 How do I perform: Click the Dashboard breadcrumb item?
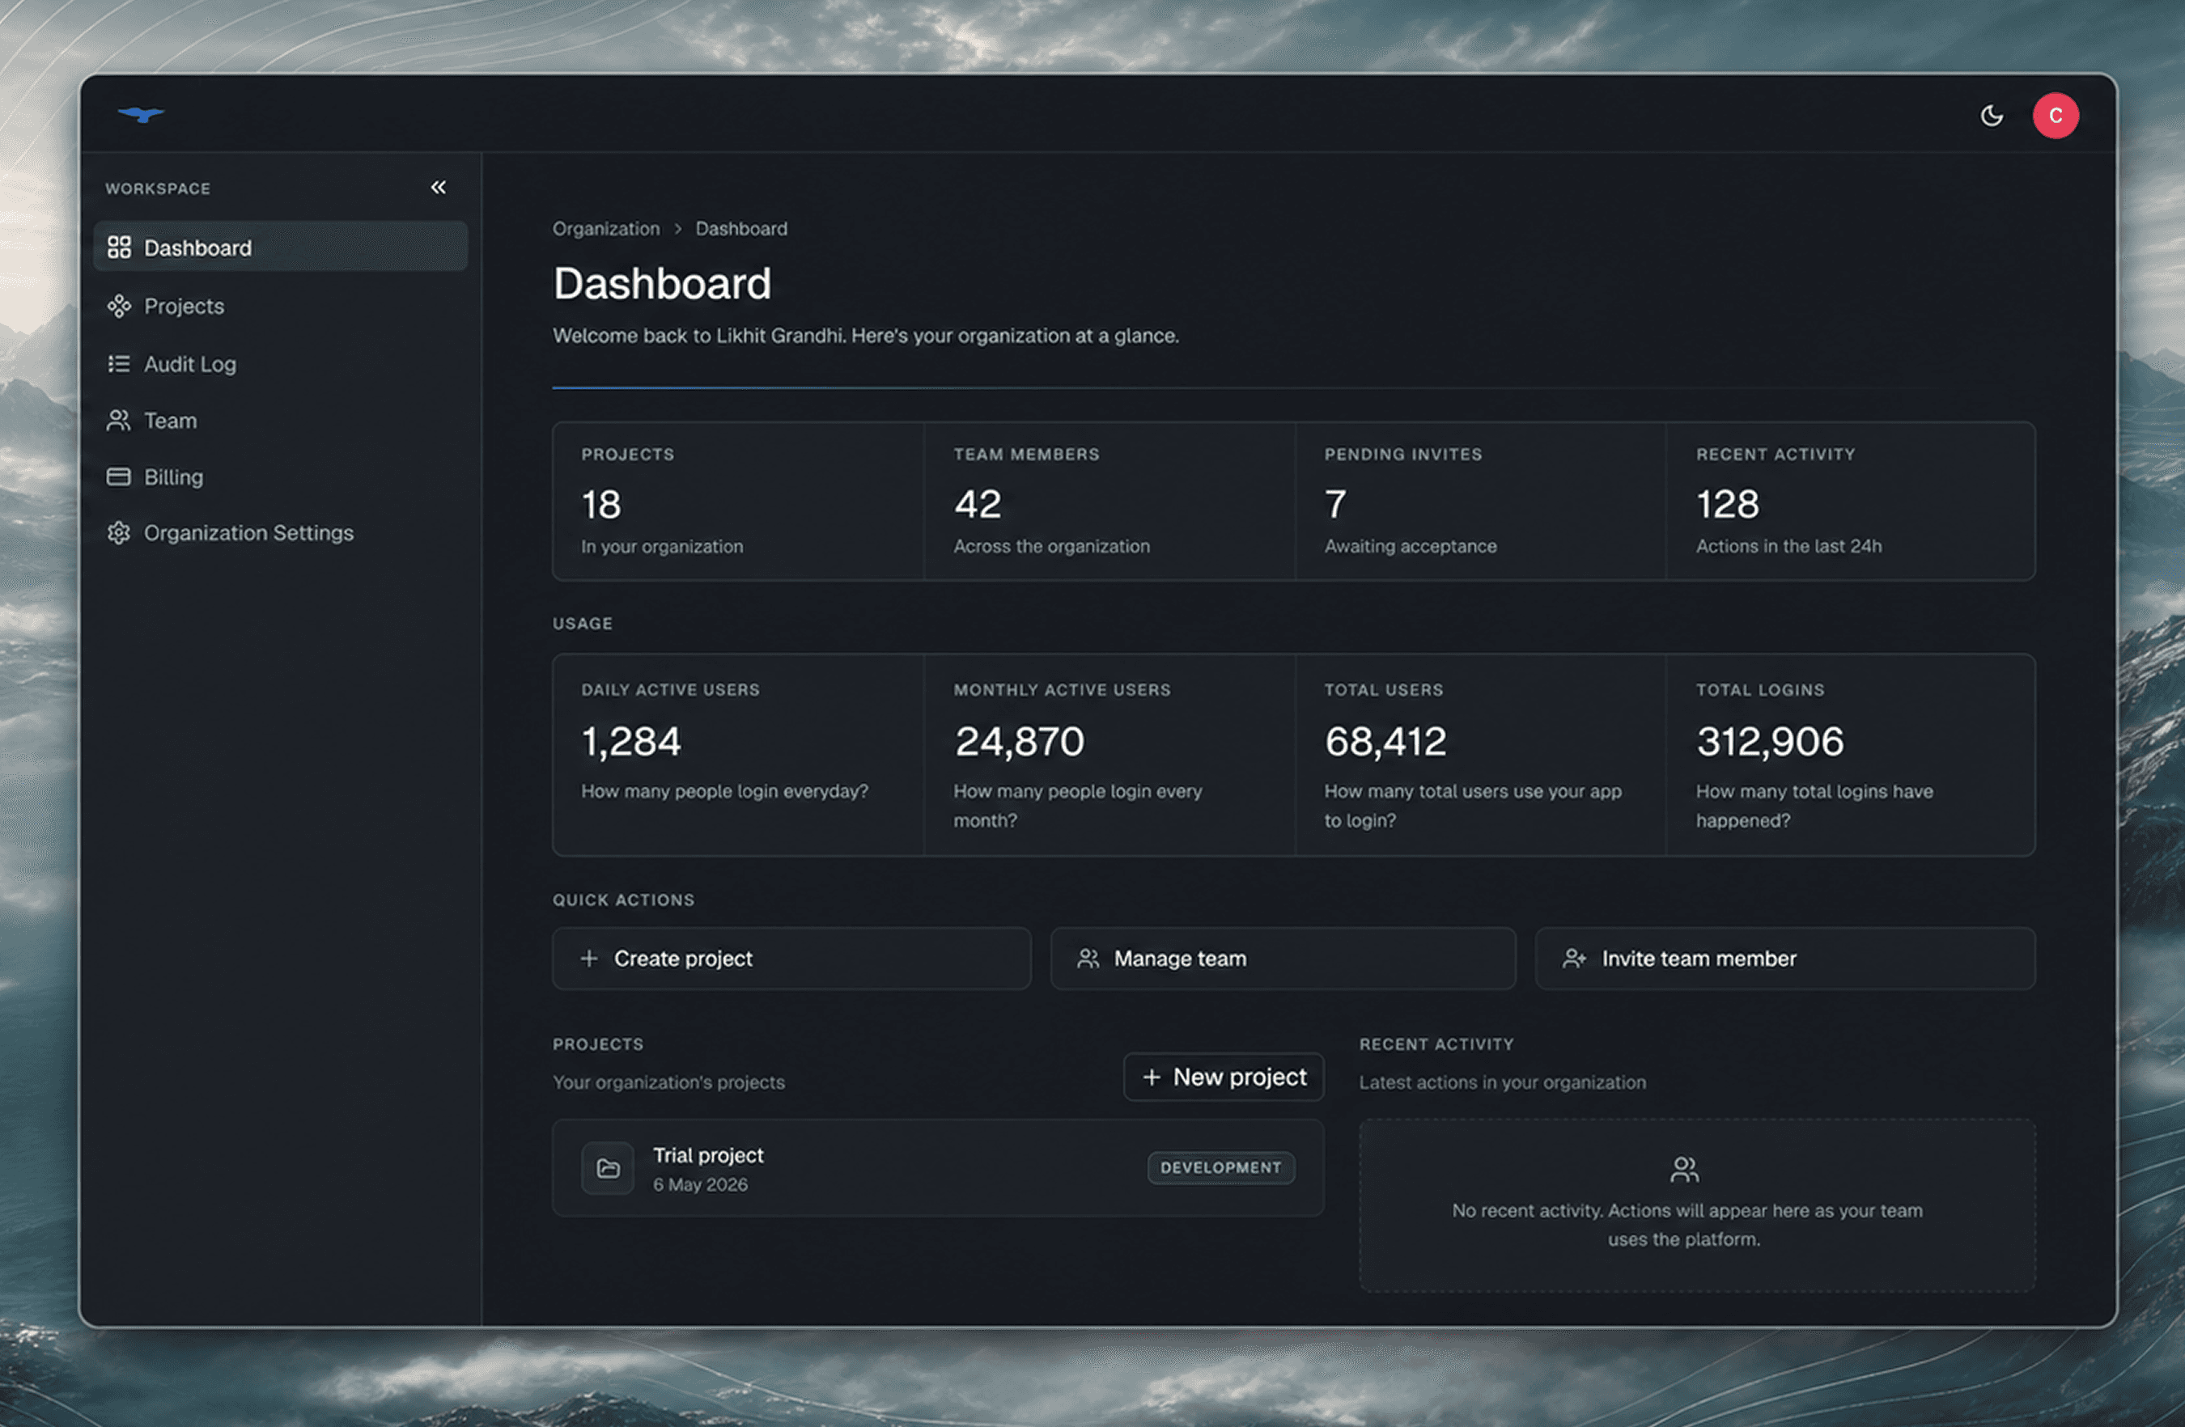point(741,228)
